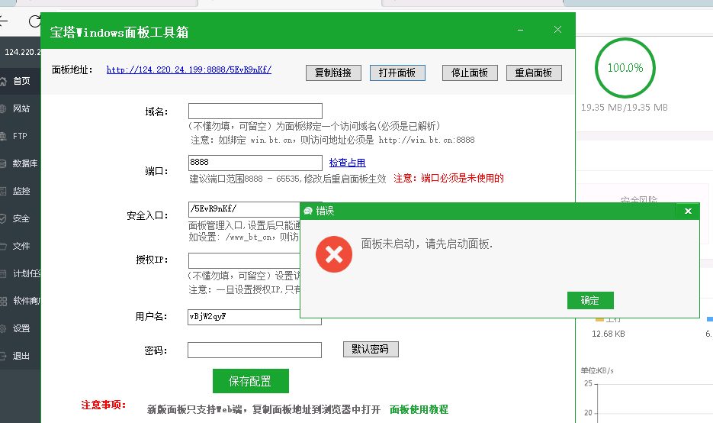
Task: Minimize the 宝塔Windows面板工具箱 window
Action: click(520, 30)
